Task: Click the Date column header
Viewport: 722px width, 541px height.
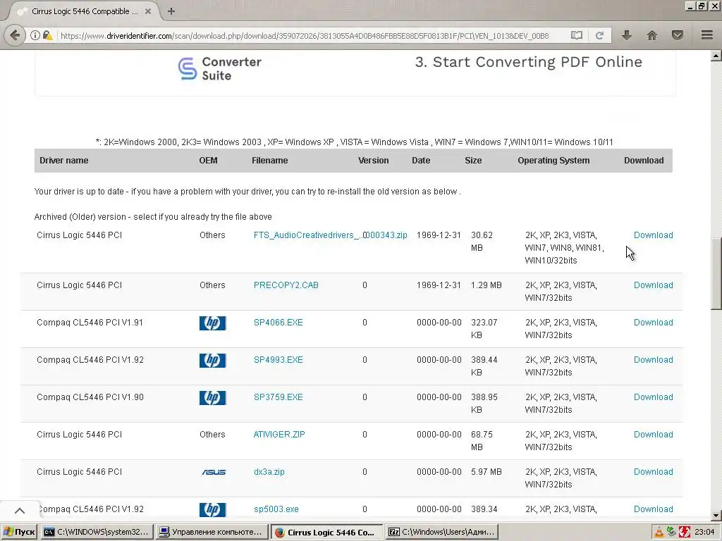Action: pyautogui.click(x=421, y=161)
